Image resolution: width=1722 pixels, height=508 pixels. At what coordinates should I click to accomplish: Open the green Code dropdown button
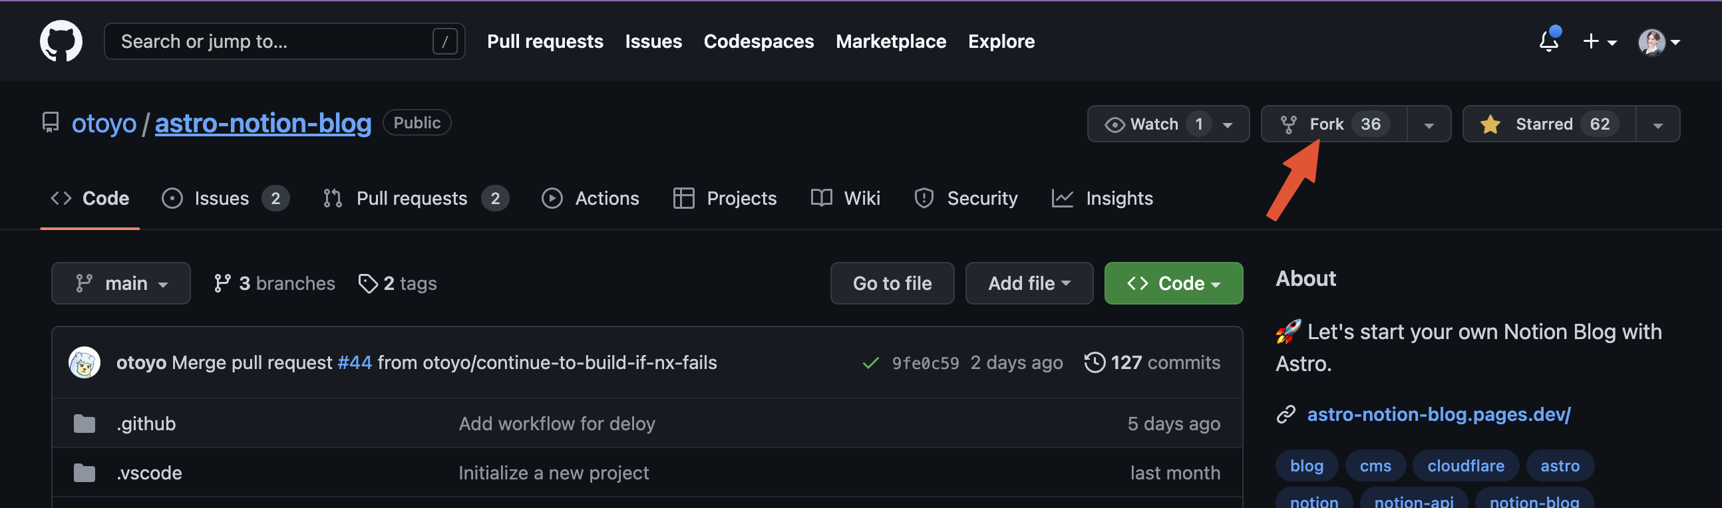(x=1173, y=283)
